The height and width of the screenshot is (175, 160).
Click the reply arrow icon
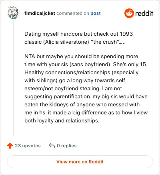click(52, 145)
